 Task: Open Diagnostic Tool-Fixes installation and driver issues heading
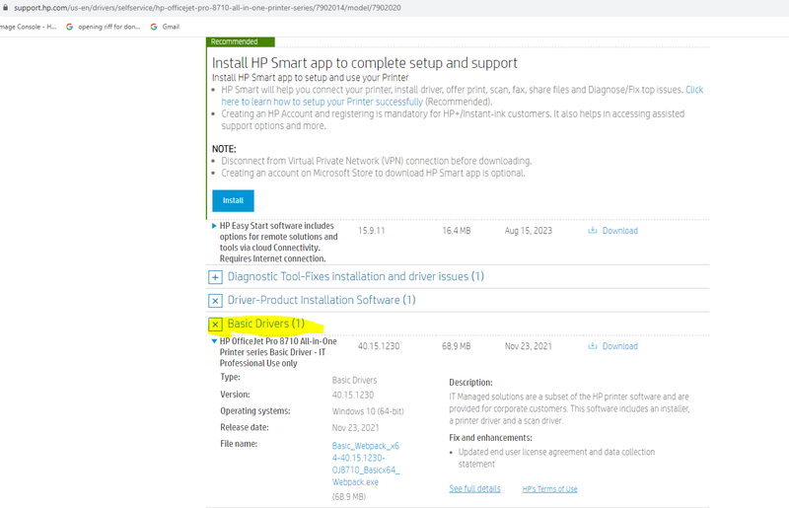(x=356, y=276)
